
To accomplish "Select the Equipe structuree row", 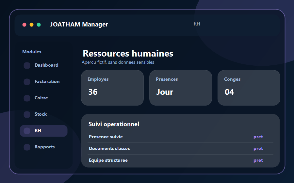I will click(x=180, y=160).
